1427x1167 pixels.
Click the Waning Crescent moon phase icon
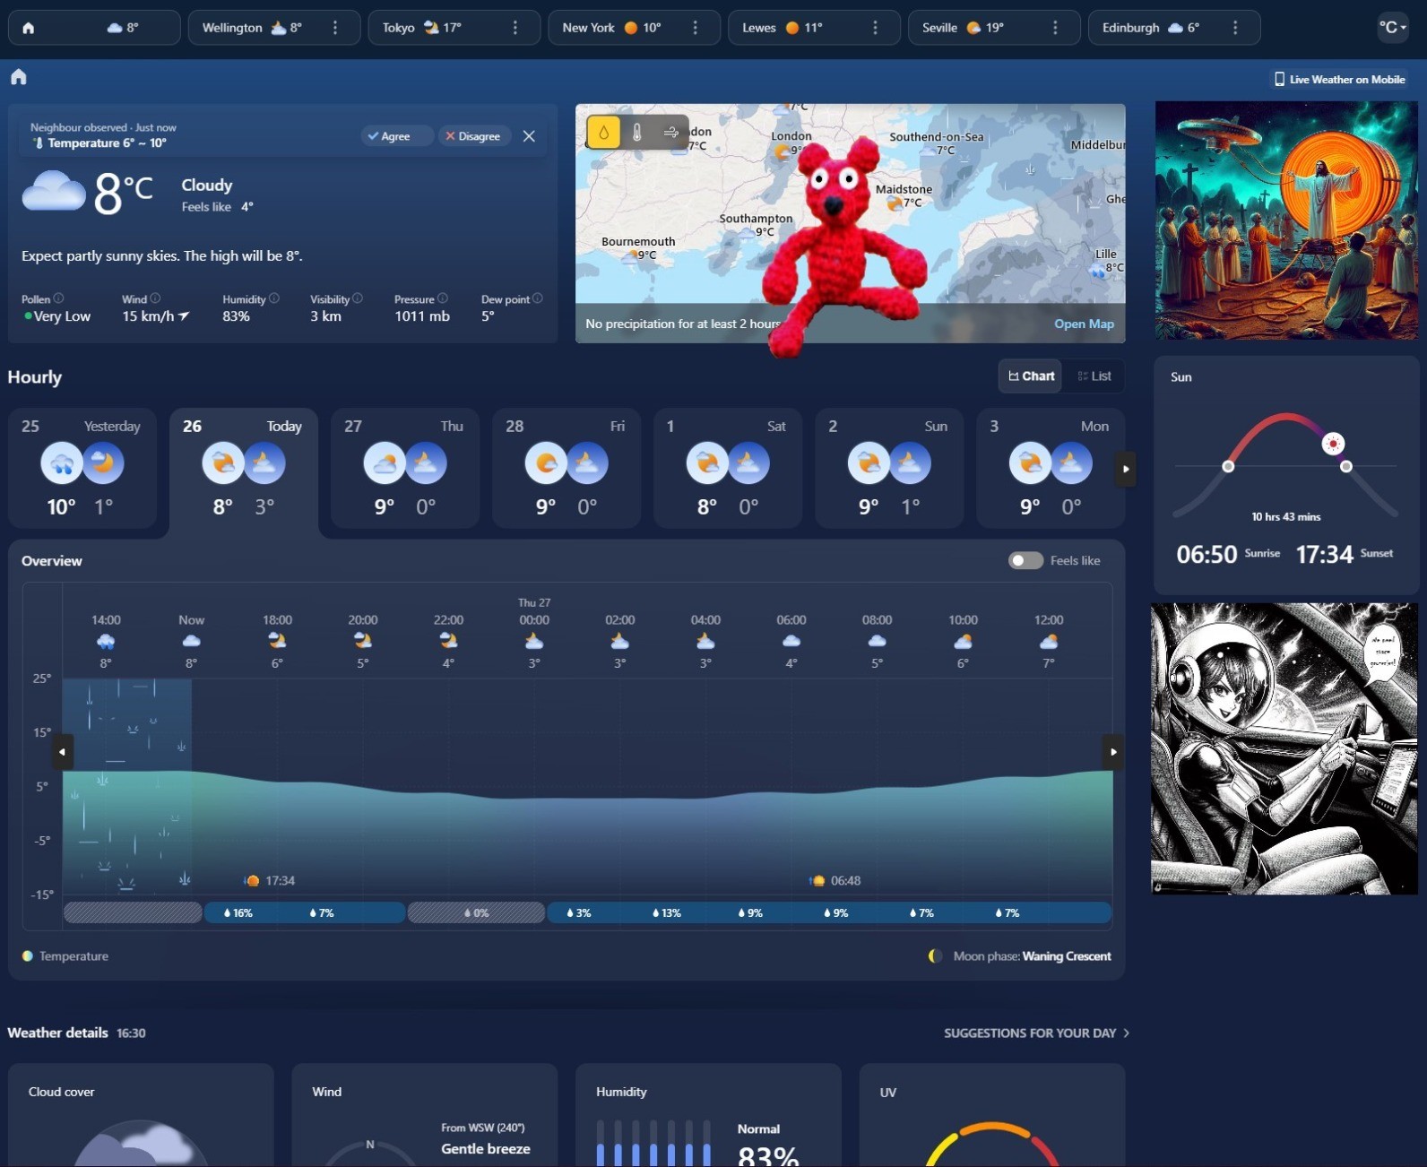[x=935, y=956]
